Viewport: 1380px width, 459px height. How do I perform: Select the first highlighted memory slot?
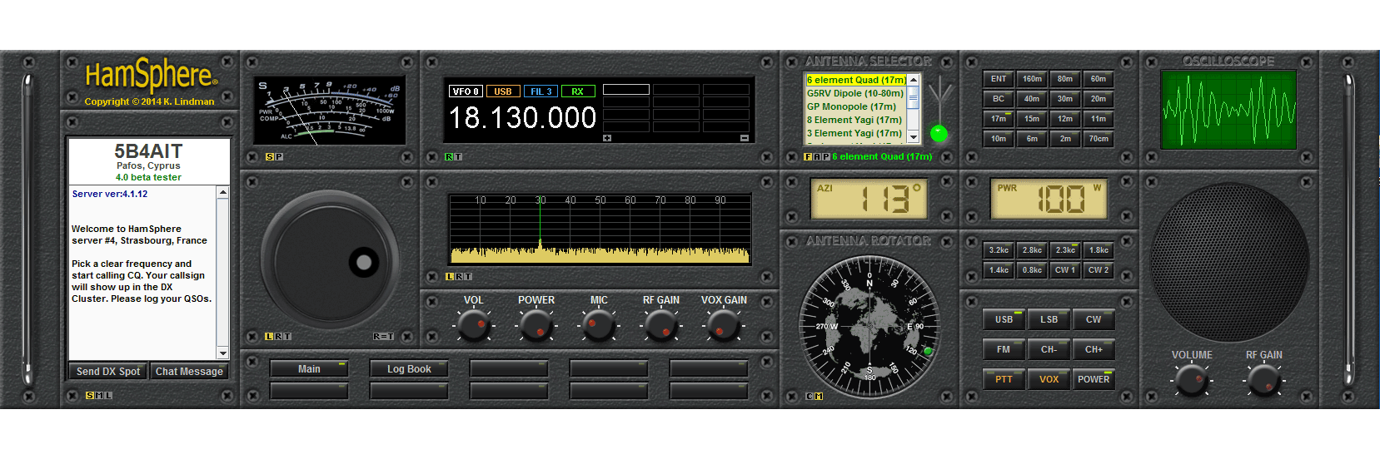tap(626, 90)
